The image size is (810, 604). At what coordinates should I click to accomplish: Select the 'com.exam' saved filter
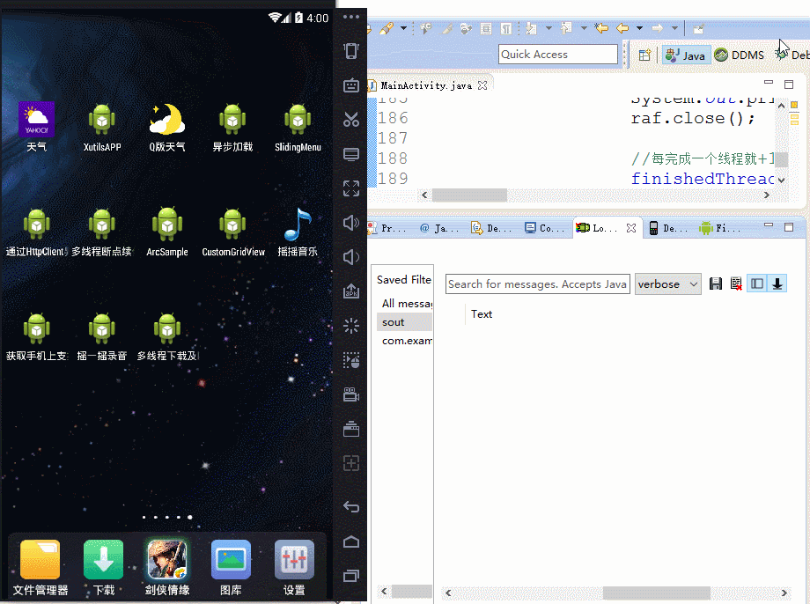click(x=405, y=341)
